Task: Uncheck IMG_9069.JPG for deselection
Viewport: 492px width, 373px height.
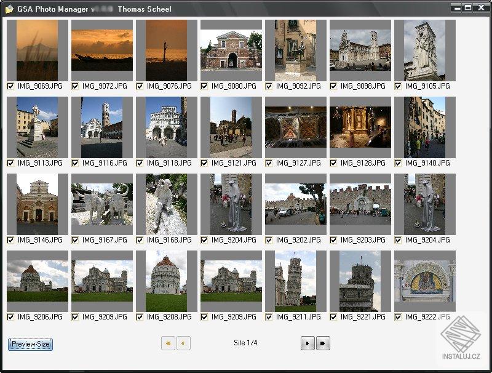Action: click(x=10, y=86)
